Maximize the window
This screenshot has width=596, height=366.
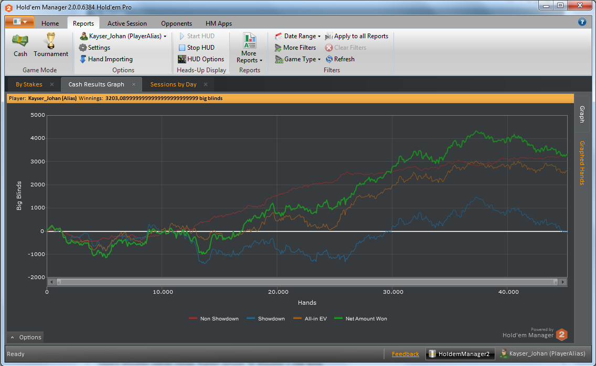pyautogui.click(x=560, y=5)
